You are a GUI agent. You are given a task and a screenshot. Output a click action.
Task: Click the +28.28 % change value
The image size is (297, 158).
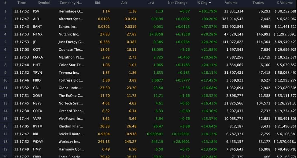click(209, 34)
